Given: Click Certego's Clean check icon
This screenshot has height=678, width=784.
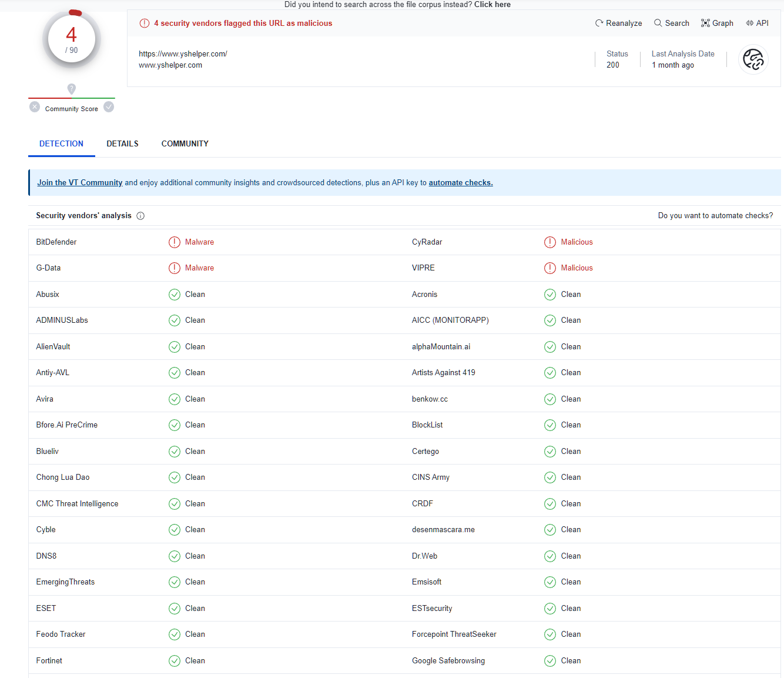Looking at the screenshot, I should [550, 452].
